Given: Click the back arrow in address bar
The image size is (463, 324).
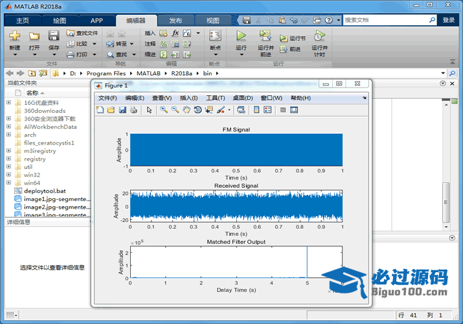Looking at the screenshot, I should point(10,73).
